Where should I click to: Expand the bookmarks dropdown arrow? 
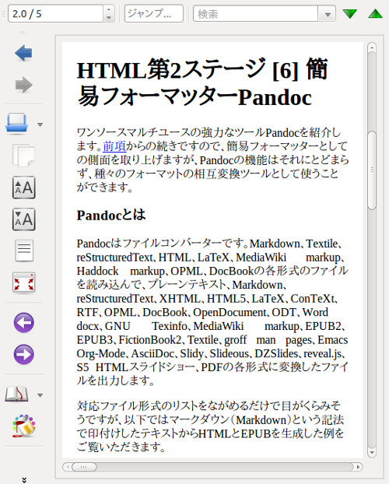point(40,395)
